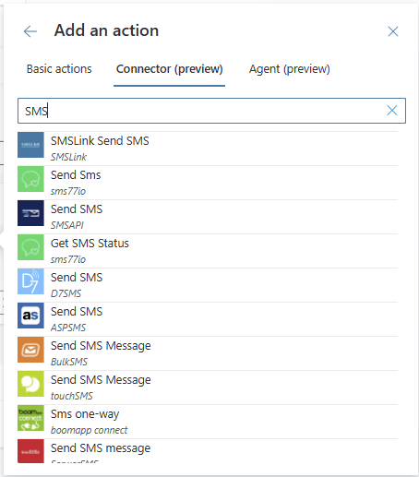This screenshot has width=419, height=477.
Task: Click the SMSAPI connector icon
Action: tap(30, 213)
